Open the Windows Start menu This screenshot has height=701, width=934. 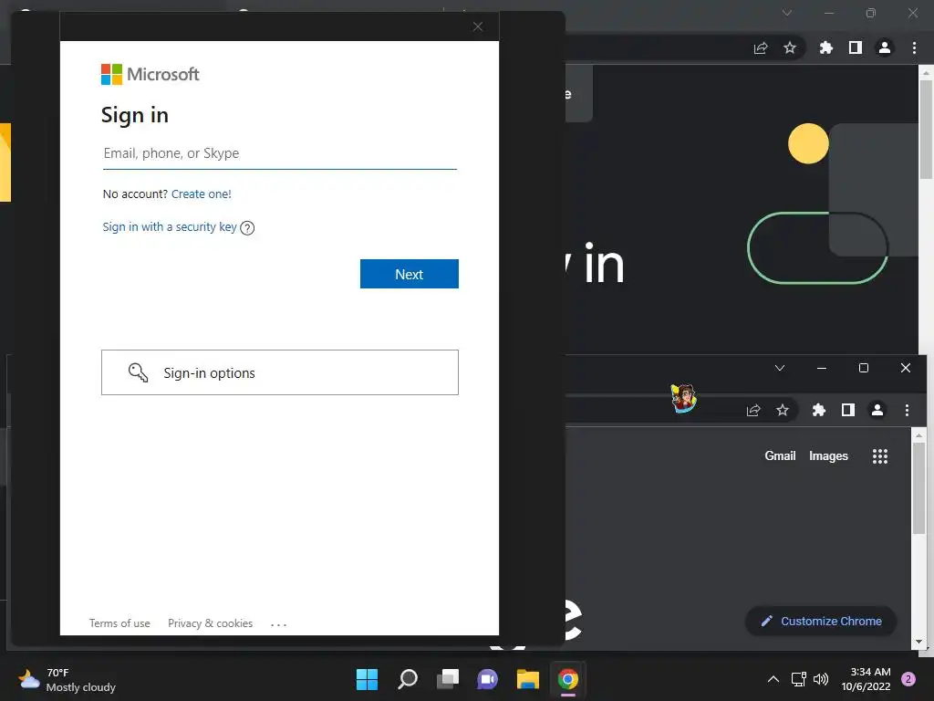pos(367,679)
